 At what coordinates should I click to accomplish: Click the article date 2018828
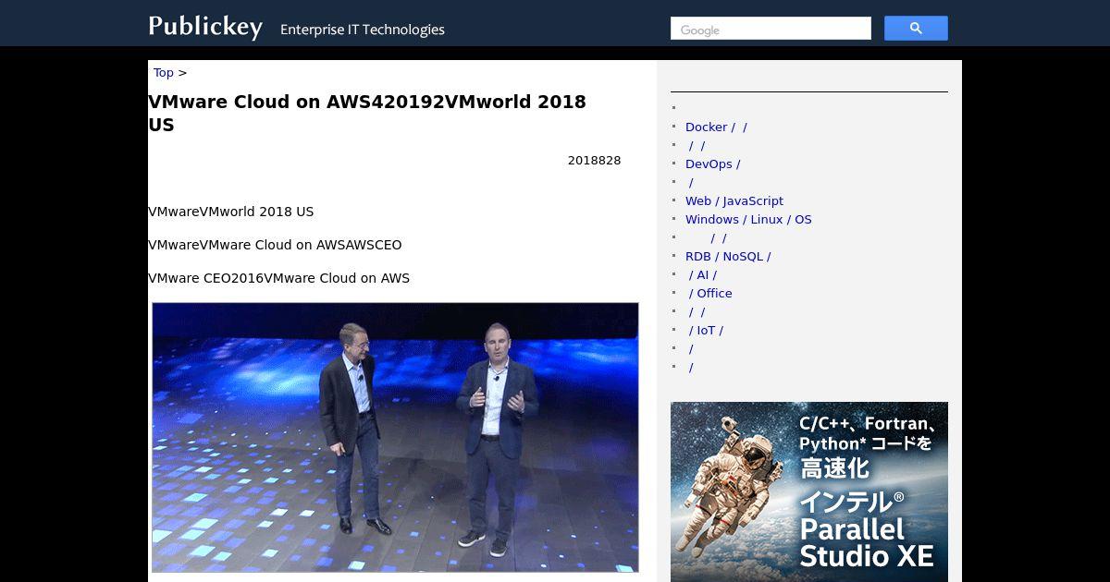[594, 161]
